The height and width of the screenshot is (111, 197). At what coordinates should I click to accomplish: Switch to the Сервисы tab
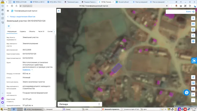23,31
